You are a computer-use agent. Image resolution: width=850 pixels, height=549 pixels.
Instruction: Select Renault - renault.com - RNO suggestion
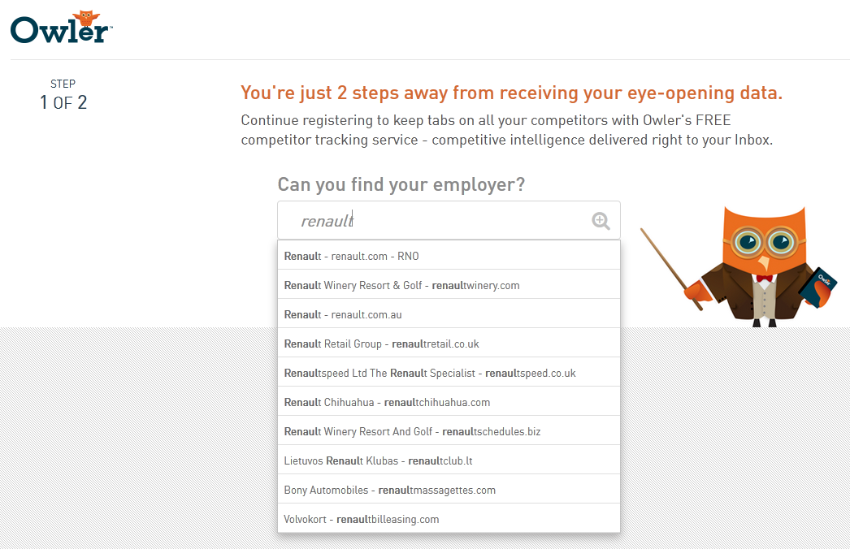(449, 255)
